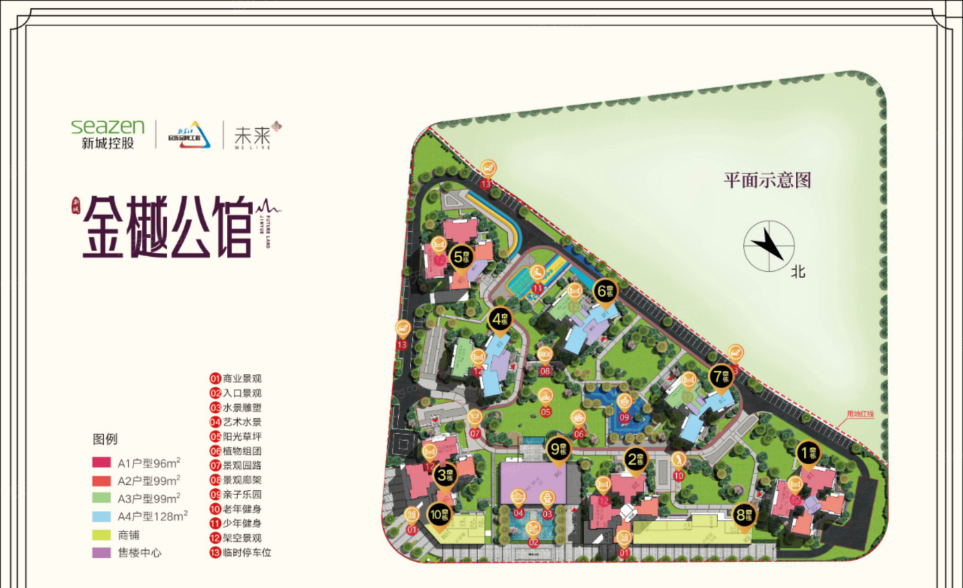Click legend entry 07 景观园路
Image resolution: width=963 pixels, height=588 pixels.
click(x=237, y=465)
